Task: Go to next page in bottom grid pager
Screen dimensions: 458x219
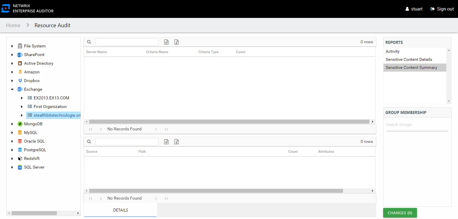Action: pos(156,198)
